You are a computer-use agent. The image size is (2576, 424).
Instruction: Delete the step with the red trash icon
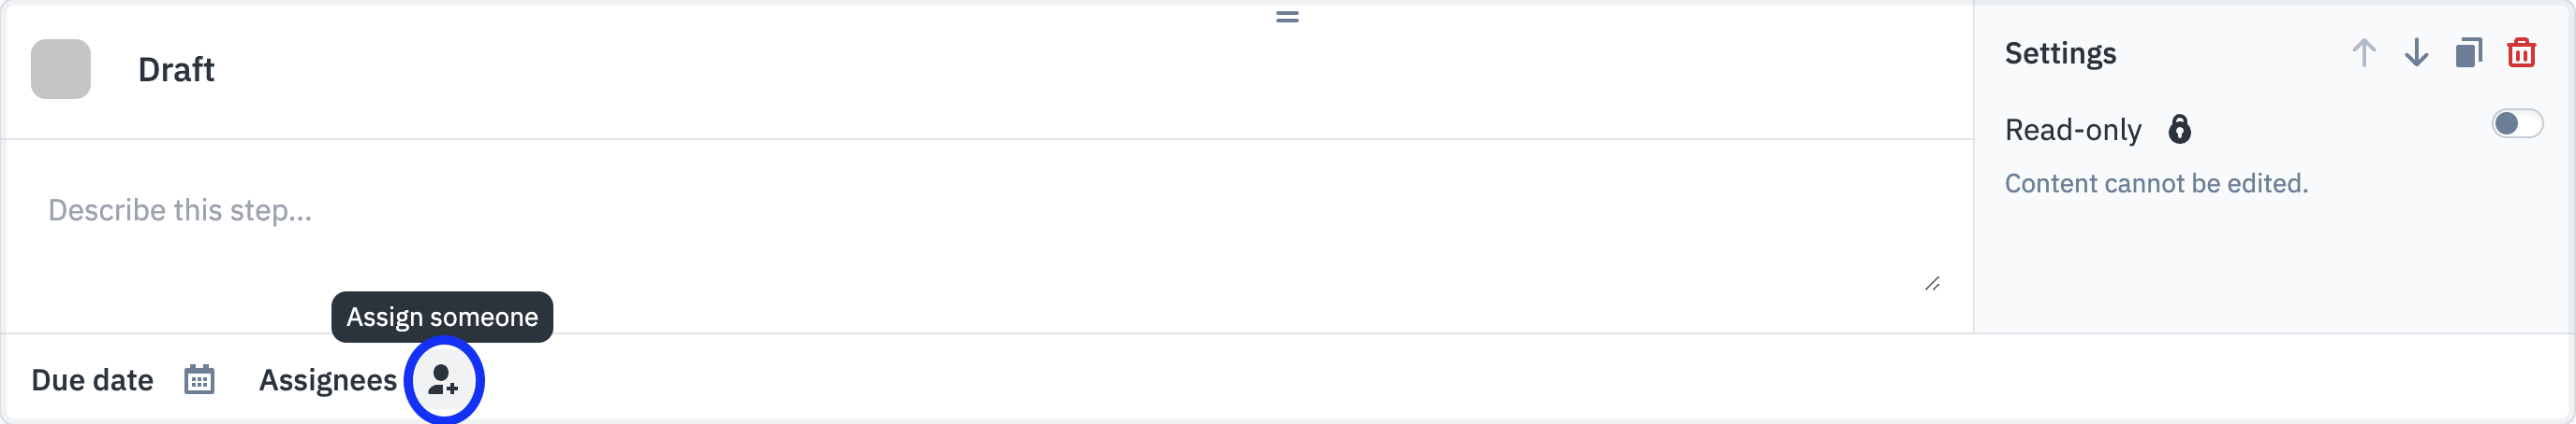click(2521, 53)
